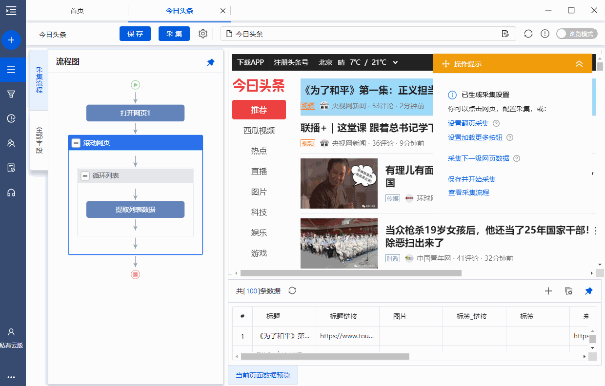Click the 保存 button
This screenshot has width=605, height=386.
[x=135, y=34]
